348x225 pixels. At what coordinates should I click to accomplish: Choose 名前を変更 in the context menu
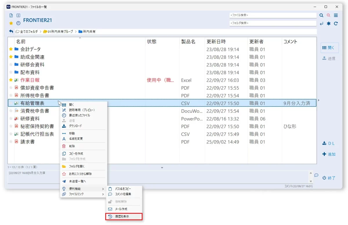[x=83, y=139]
